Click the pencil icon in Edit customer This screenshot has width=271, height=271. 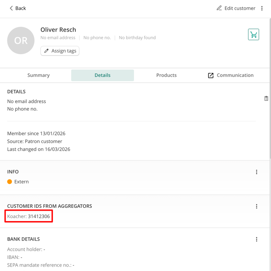click(x=219, y=8)
